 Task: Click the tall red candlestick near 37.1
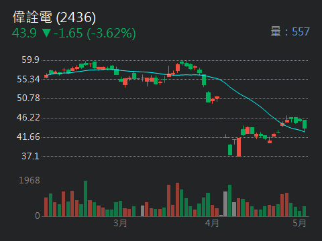point(239,147)
